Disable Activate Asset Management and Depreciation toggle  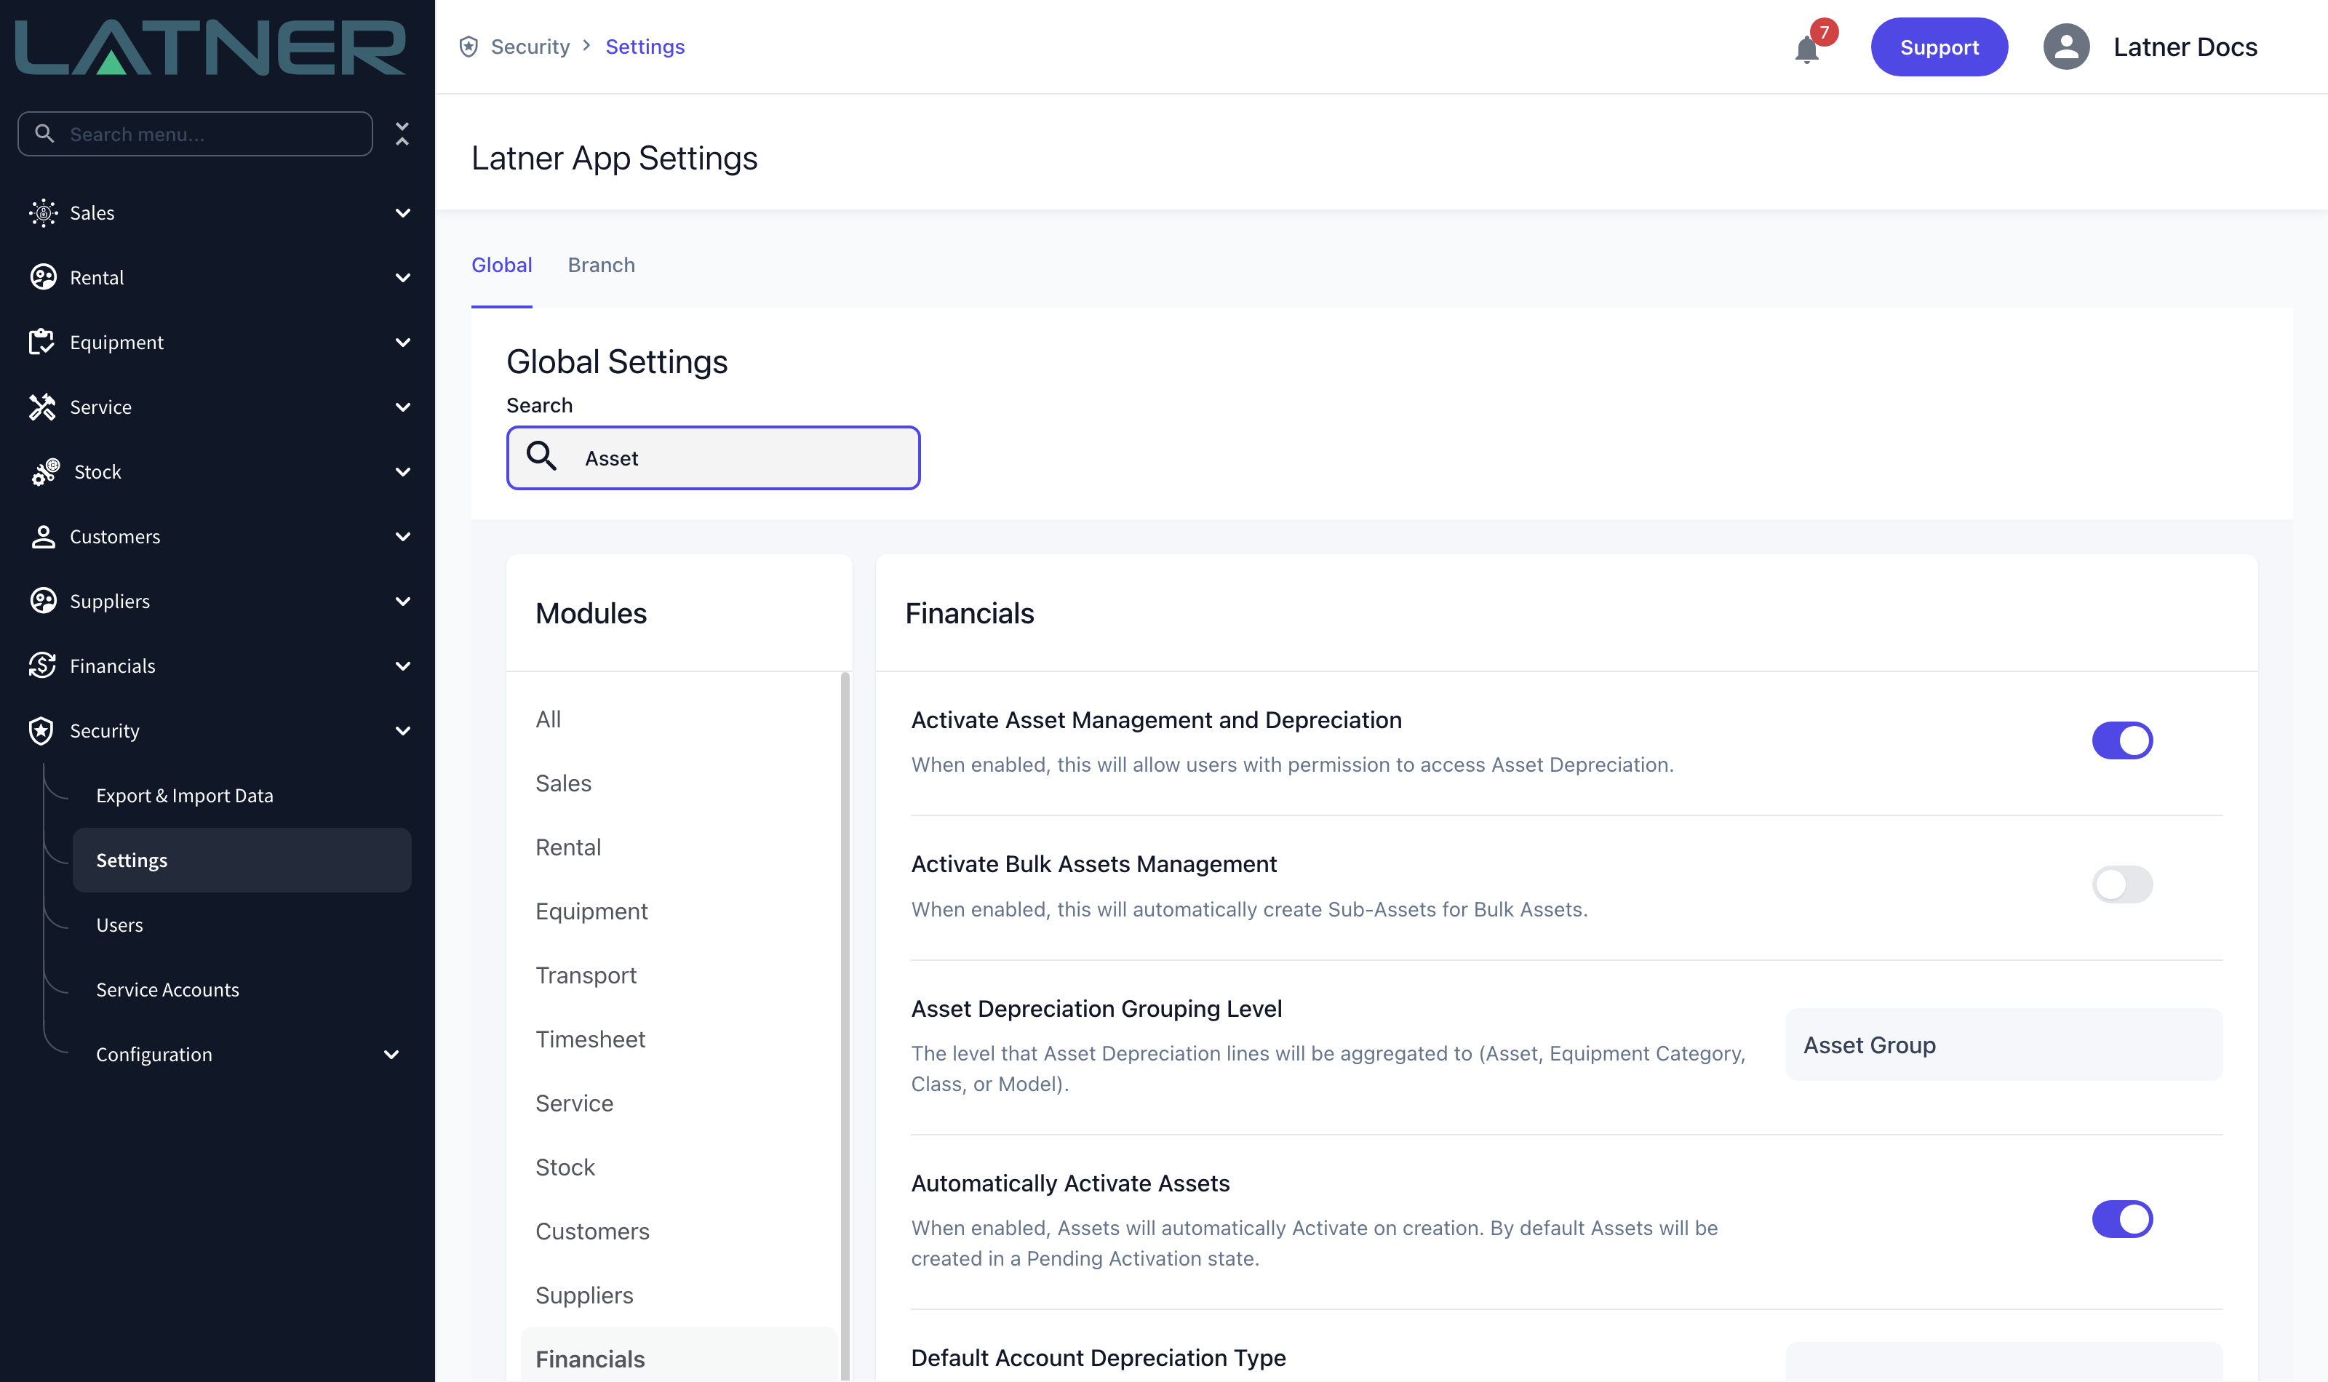[x=2122, y=740]
